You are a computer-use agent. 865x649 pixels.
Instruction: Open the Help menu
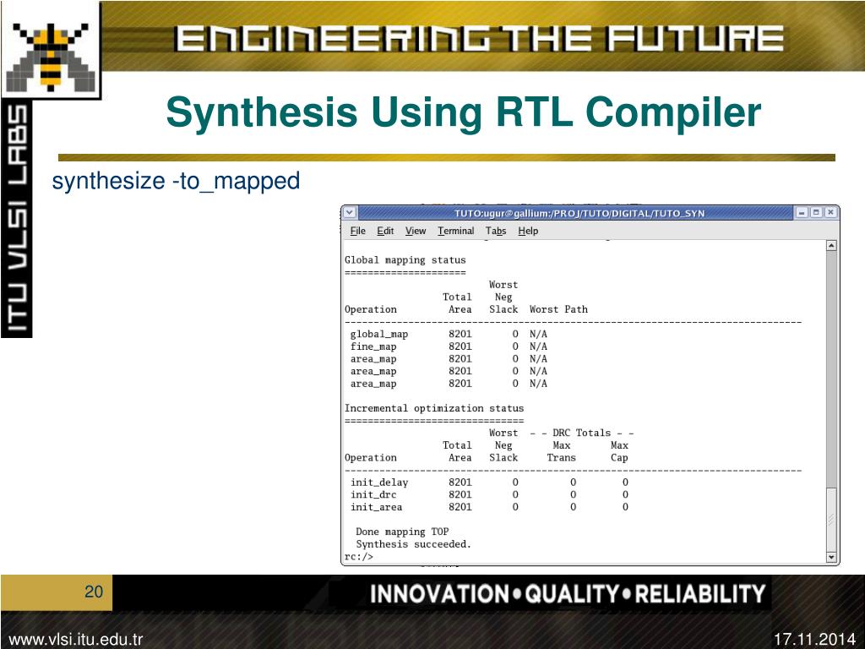(x=528, y=231)
